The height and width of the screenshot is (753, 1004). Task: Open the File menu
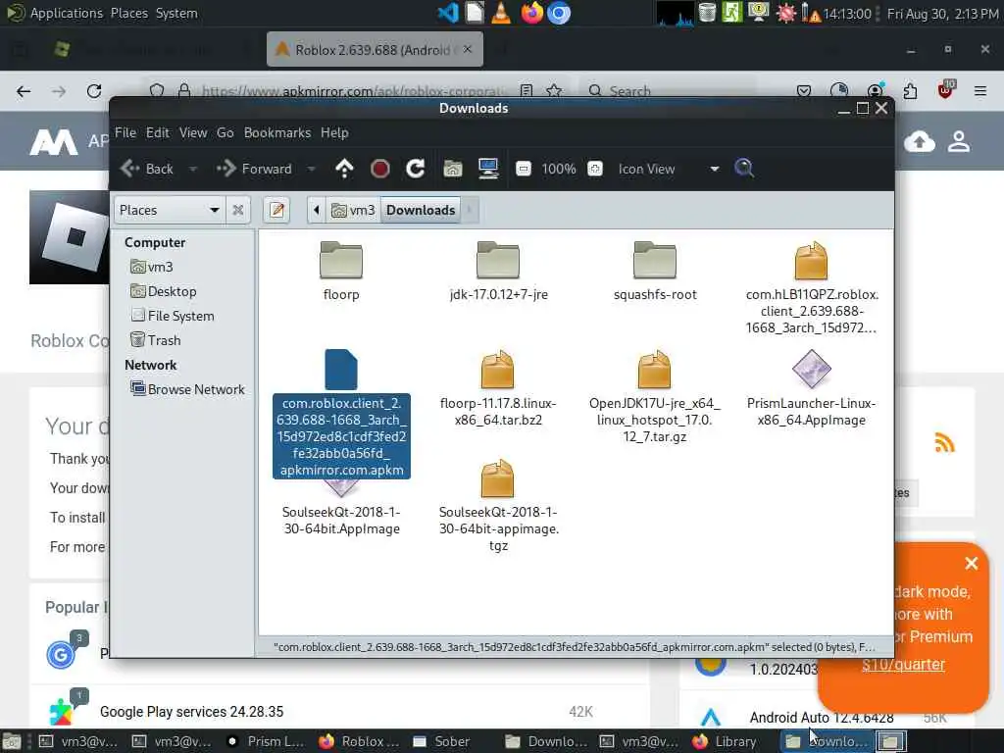point(125,132)
